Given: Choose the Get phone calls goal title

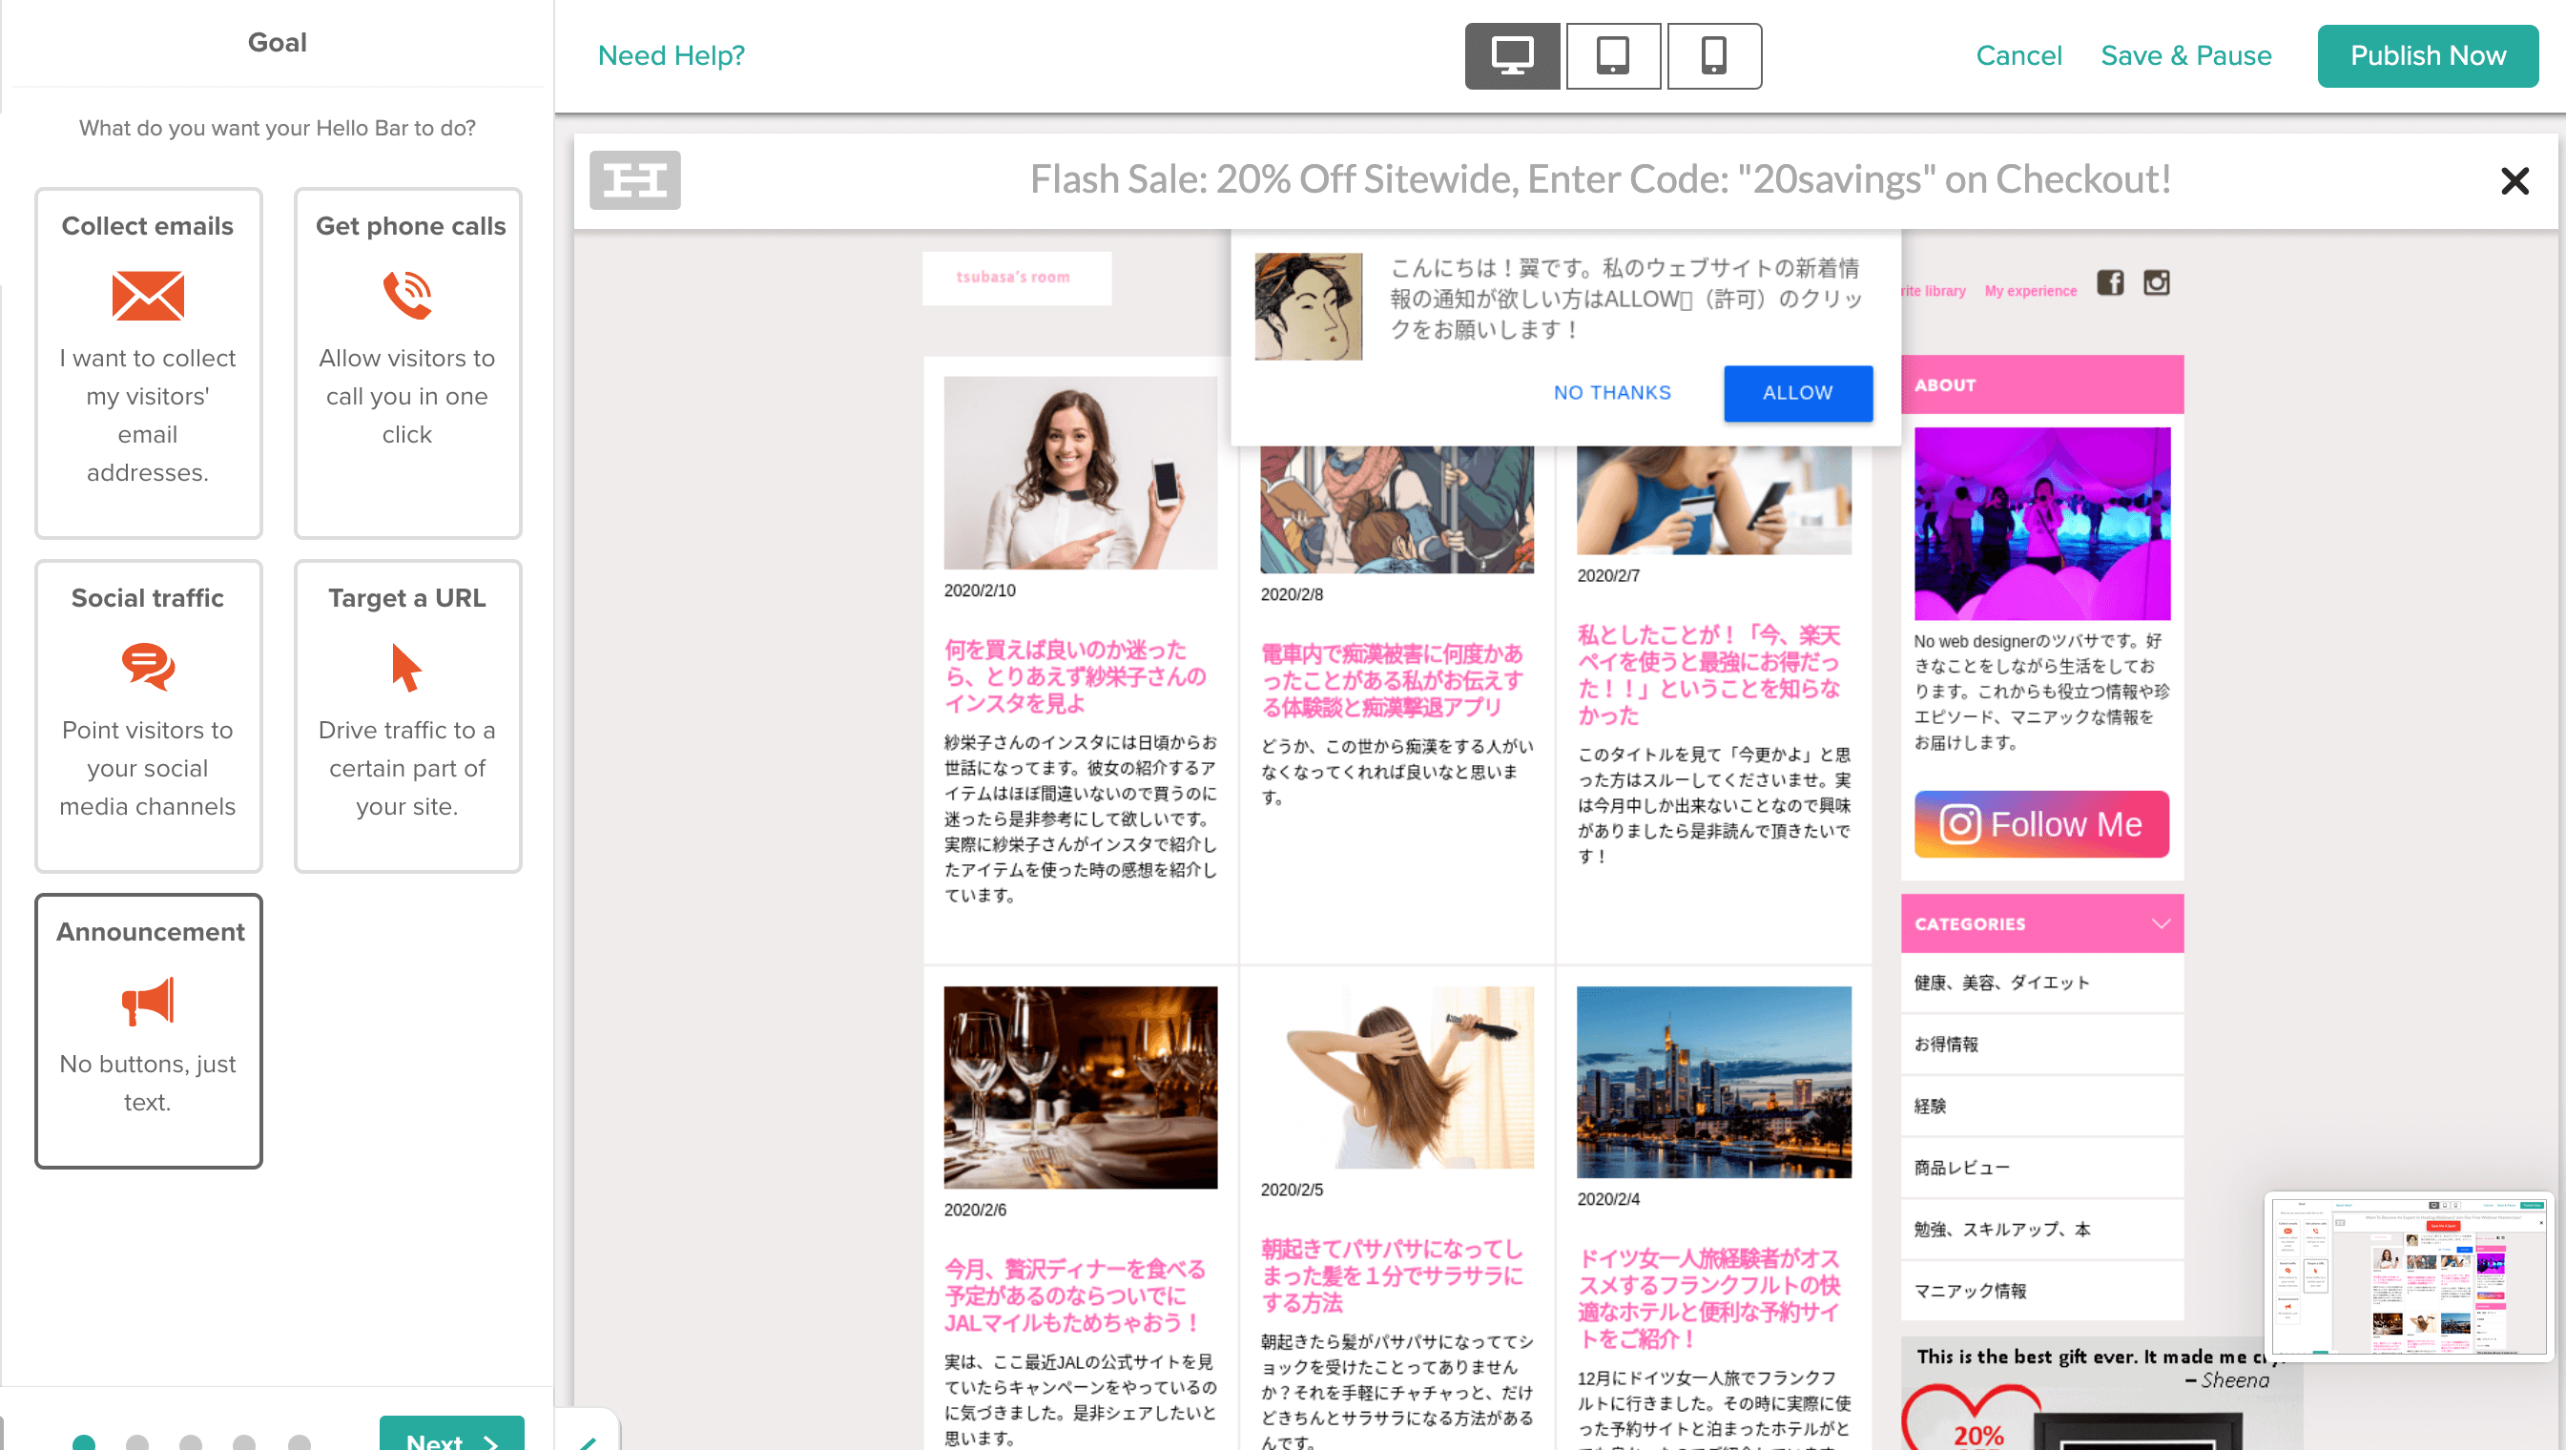Looking at the screenshot, I should point(410,226).
